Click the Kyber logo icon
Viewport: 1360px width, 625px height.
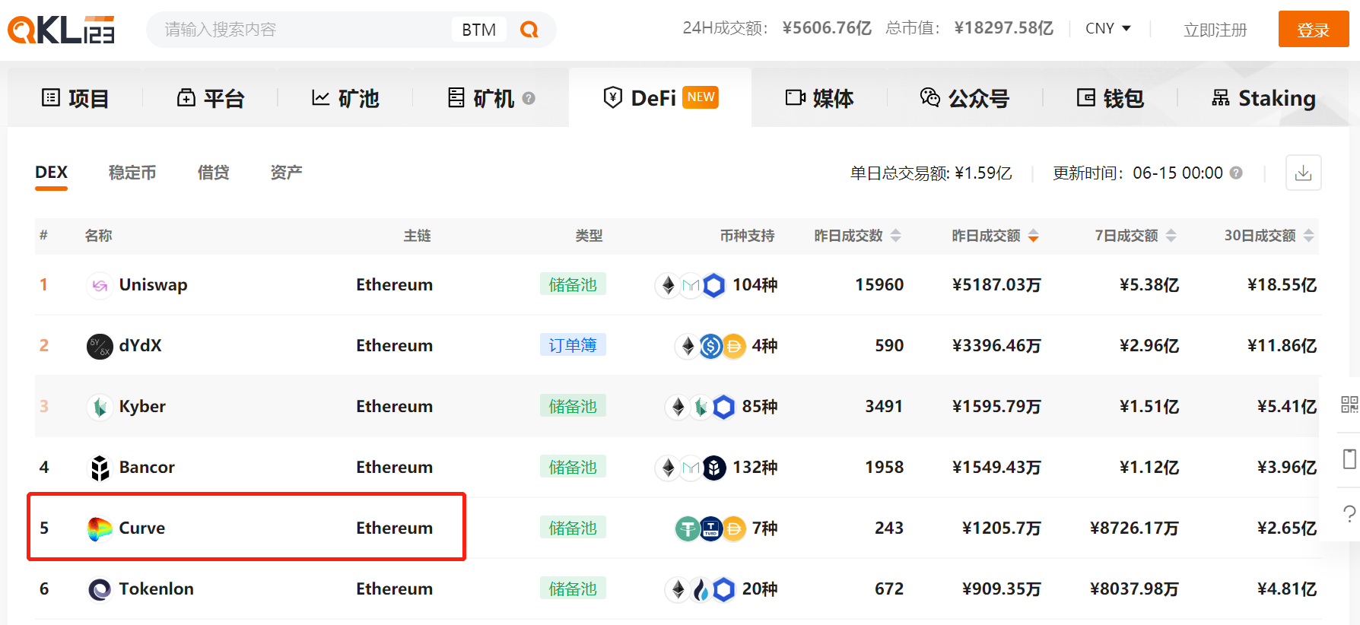pyautogui.click(x=100, y=407)
